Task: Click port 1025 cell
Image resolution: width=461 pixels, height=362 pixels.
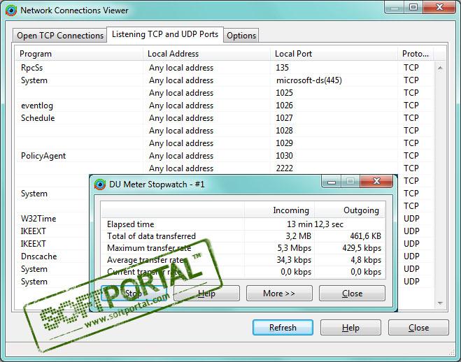Action: tap(284, 93)
